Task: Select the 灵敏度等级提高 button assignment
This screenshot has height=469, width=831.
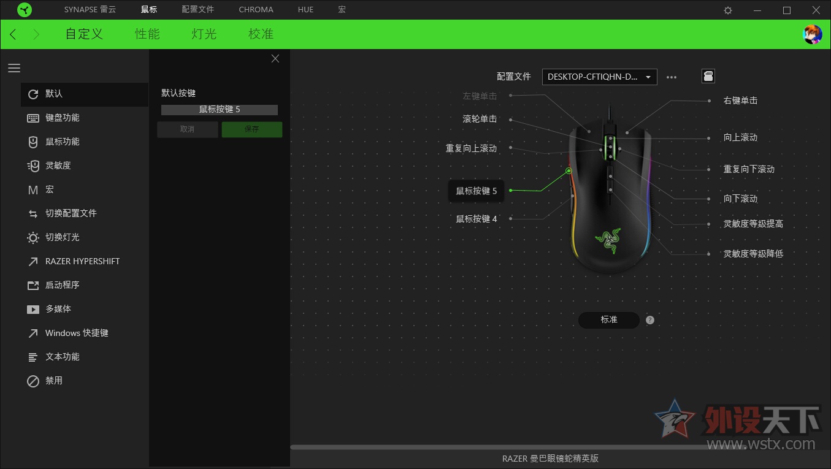Action: click(x=754, y=224)
